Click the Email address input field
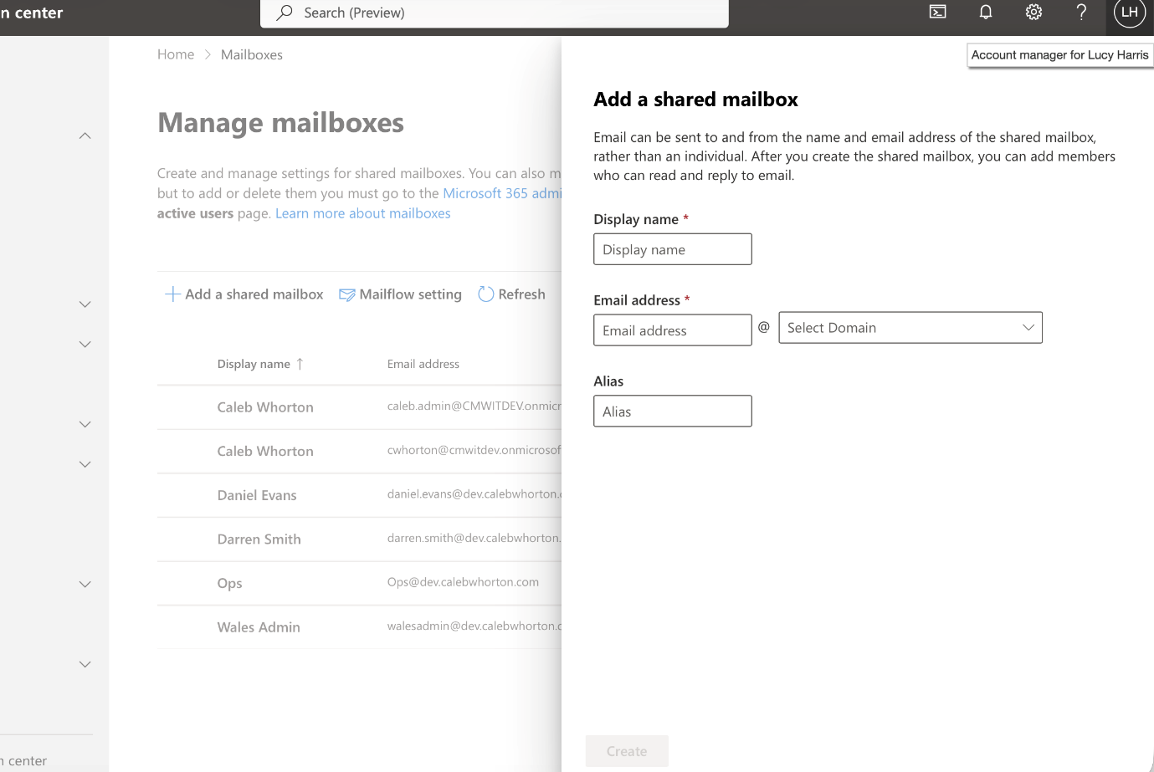Screen dimensions: 1154x772 673,330
